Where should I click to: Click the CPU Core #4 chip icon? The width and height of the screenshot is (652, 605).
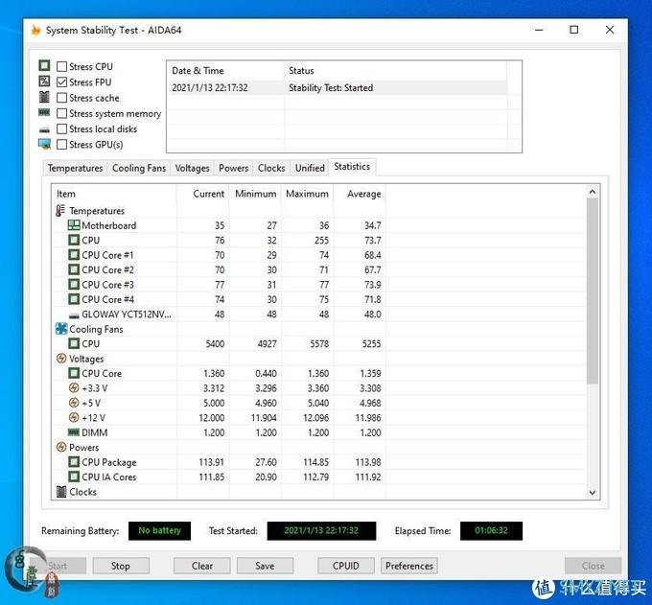pos(74,299)
